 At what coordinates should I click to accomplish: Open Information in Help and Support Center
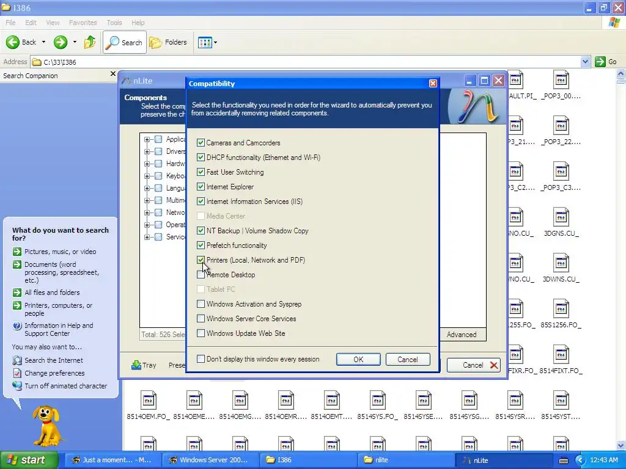59,329
